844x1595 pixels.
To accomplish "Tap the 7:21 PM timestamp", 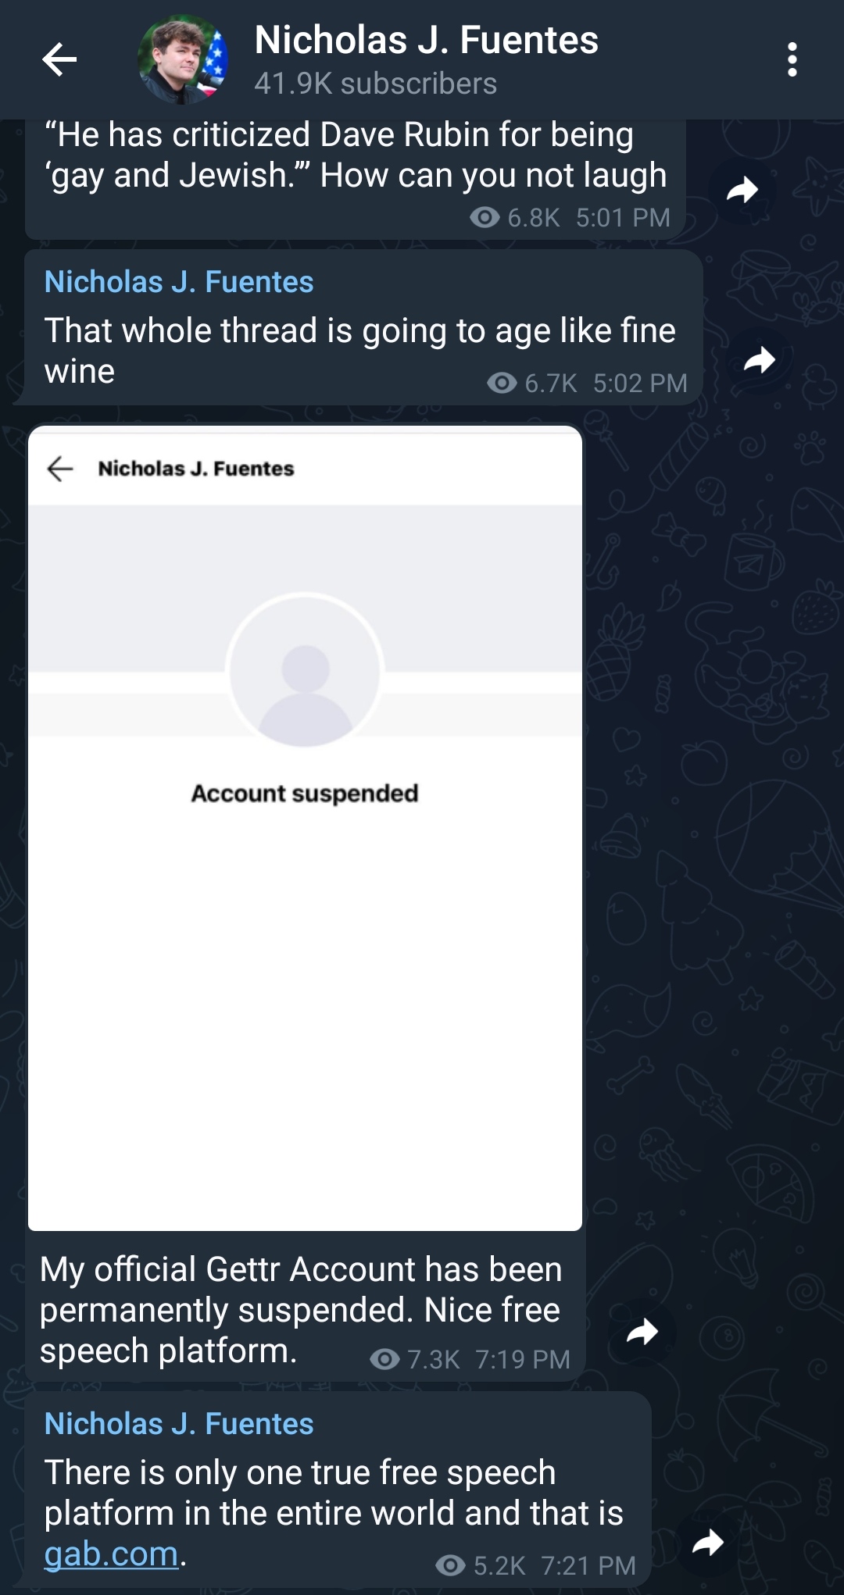I will (588, 1565).
